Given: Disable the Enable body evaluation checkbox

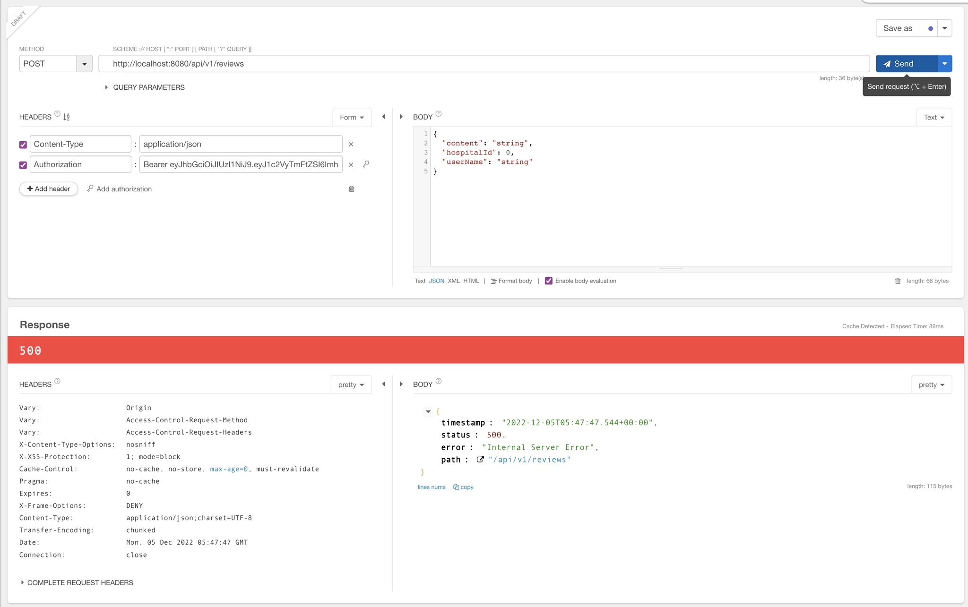Looking at the screenshot, I should [x=548, y=281].
